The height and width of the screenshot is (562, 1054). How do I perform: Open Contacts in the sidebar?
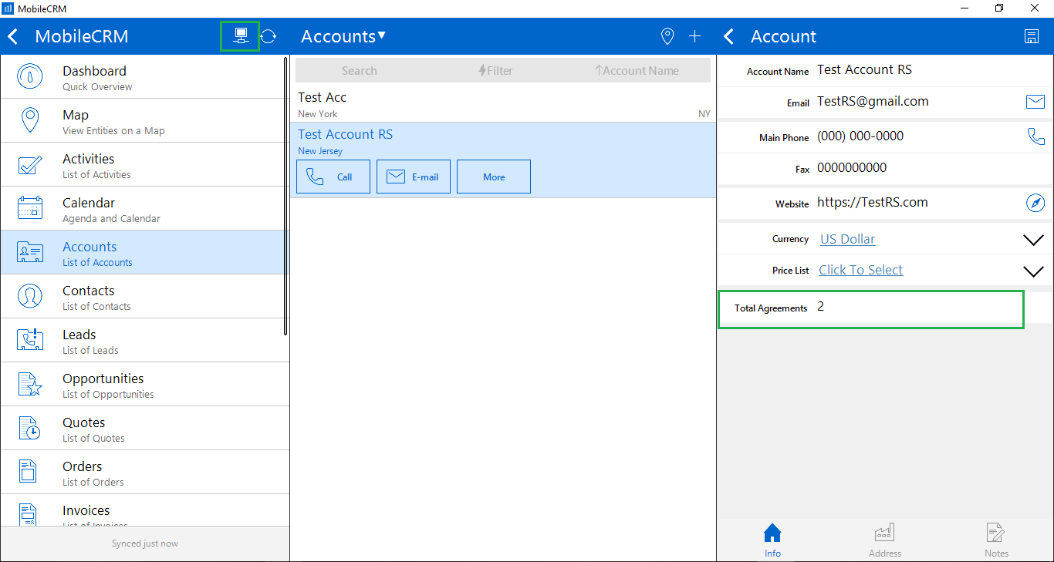[144, 297]
